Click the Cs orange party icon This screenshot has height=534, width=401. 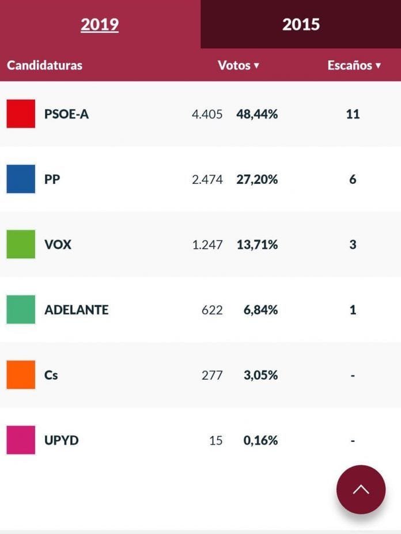(20, 375)
